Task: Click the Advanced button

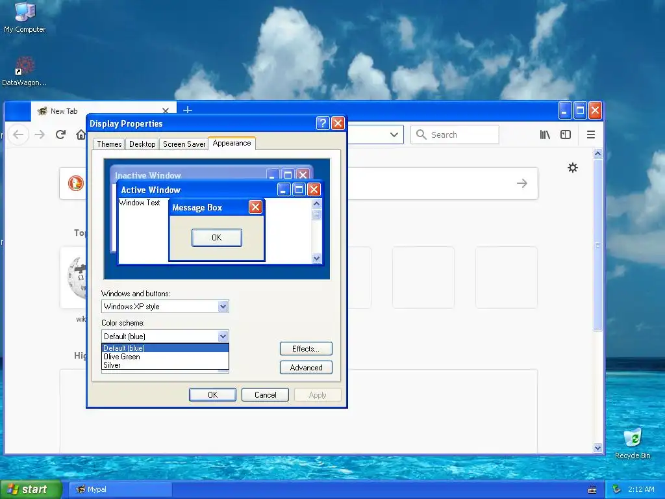Action: tap(306, 368)
